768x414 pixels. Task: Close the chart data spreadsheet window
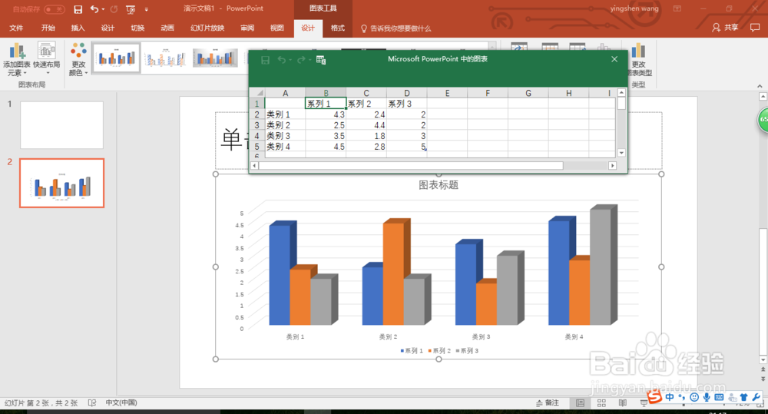click(x=614, y=59)
